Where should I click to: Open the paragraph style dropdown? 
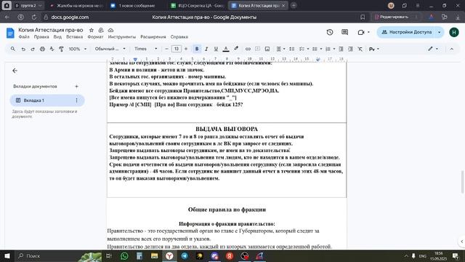[x=110, y=49]
